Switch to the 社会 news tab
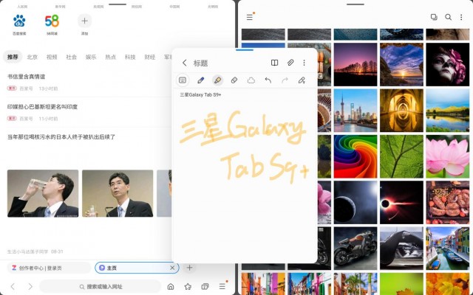The width and height of the screenshot is (473, 295). click(x=71, y=57)
